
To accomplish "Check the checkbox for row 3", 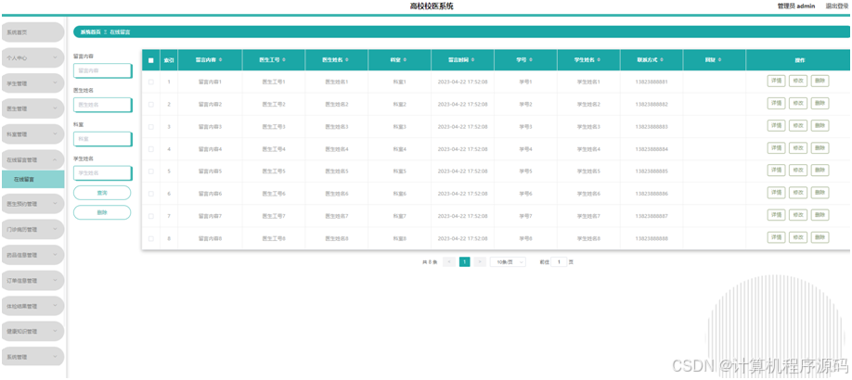I will pyautogui.click(x=151, y=126).
